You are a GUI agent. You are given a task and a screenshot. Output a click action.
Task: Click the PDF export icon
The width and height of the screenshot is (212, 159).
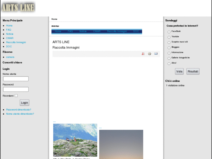[143, 54]
